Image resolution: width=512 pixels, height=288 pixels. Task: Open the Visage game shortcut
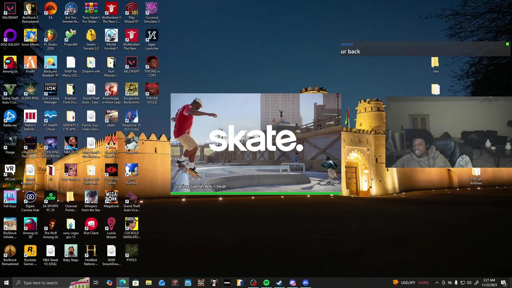click(x=10, y=145)
